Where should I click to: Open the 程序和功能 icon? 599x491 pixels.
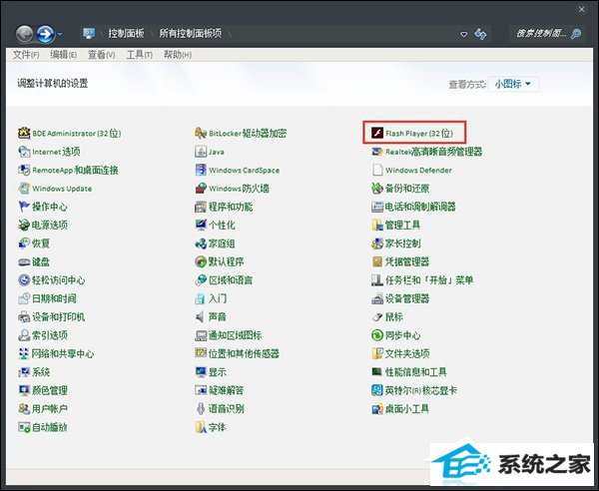point(201,207)
